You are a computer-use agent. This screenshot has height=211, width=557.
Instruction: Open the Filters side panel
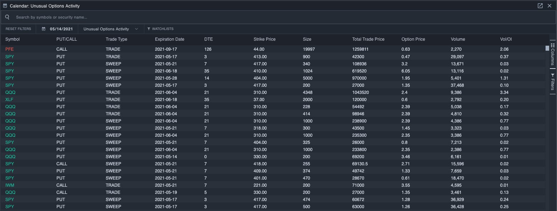coord(553,82)
